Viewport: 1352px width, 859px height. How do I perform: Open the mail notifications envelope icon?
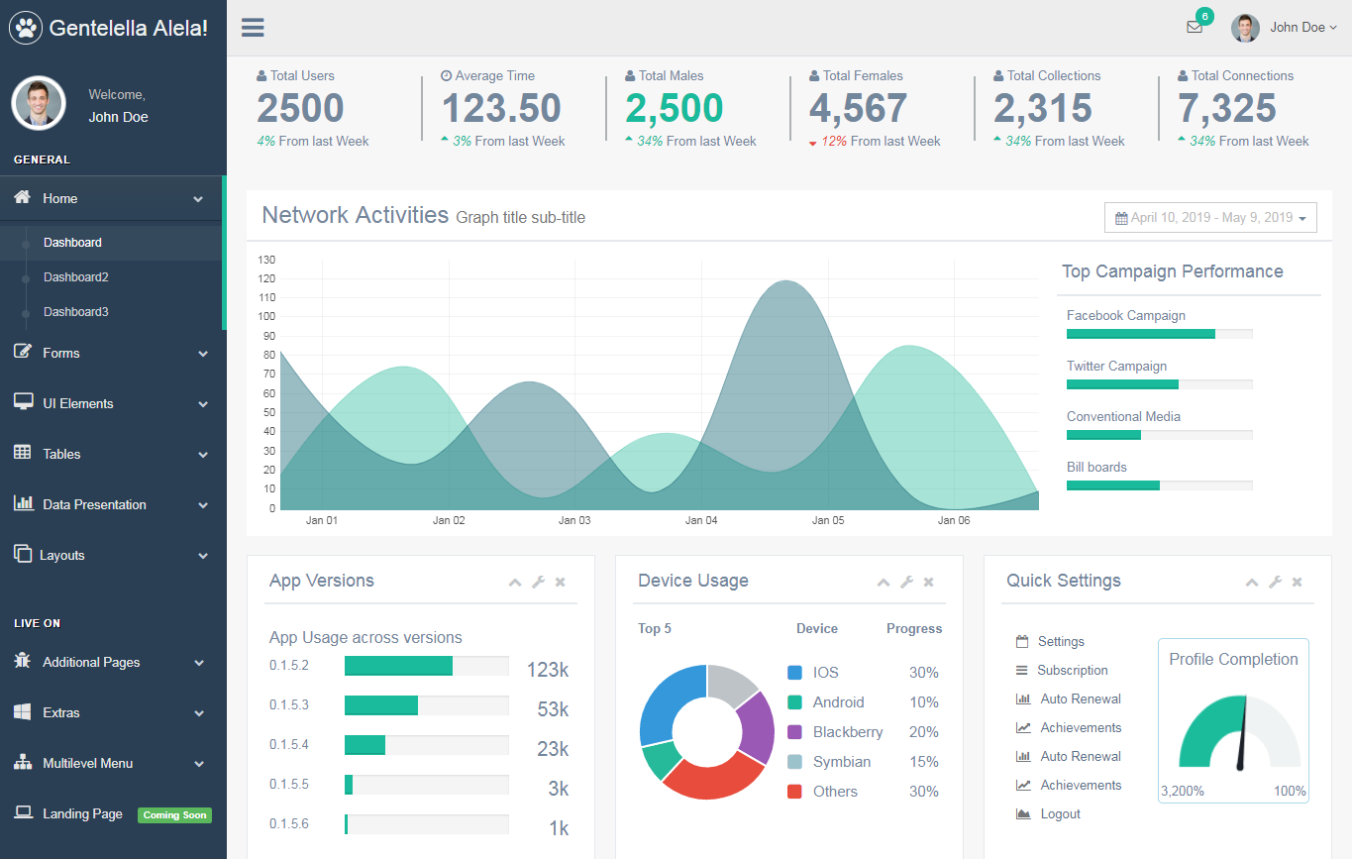(x=1195, y=27)
